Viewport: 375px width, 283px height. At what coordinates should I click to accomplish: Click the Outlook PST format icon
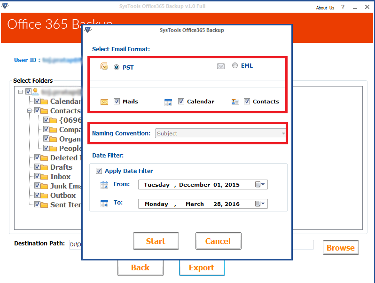[104, 66]
